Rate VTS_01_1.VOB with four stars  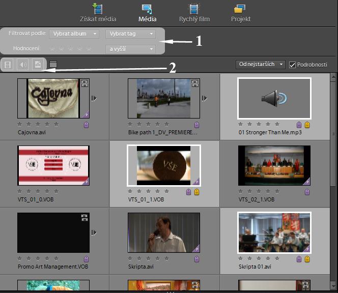coord(158,191)
